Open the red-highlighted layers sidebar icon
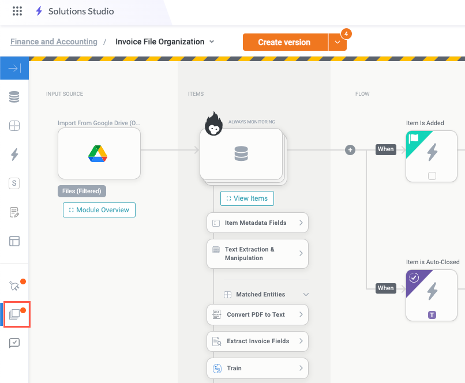 [x=15, y=314]
